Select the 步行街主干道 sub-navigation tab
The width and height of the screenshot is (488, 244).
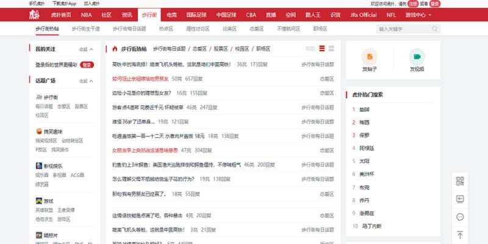tap(86, 29)
